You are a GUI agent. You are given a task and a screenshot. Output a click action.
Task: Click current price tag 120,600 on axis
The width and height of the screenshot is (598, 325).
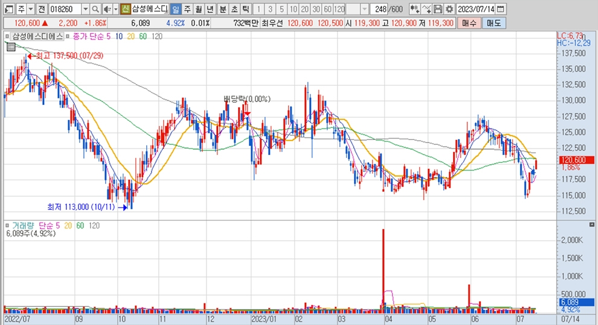[x=577, y=160]
